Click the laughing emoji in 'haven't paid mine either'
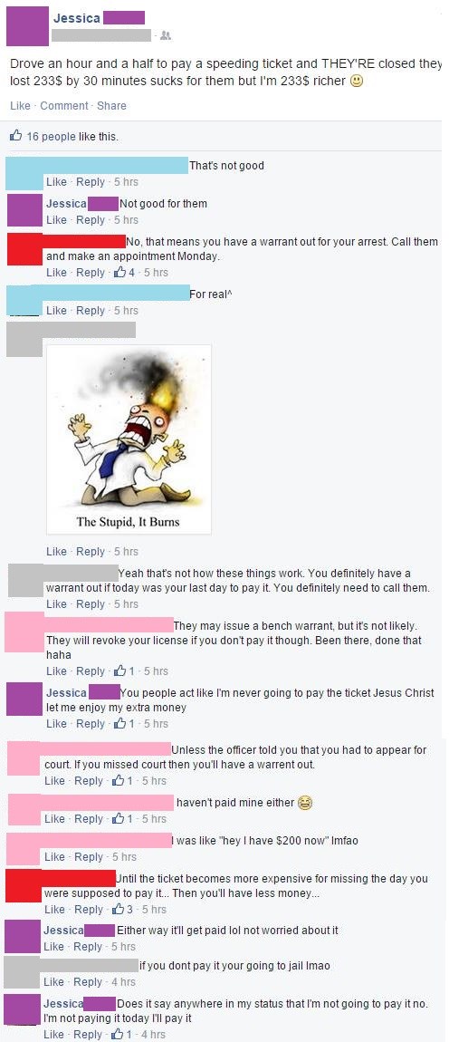 (x=304, y=803)
